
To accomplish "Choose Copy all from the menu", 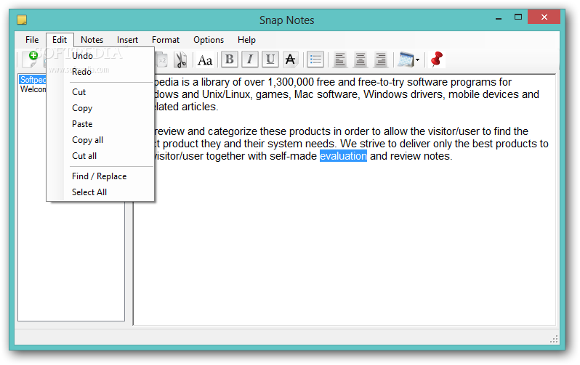I will [100, 139].
